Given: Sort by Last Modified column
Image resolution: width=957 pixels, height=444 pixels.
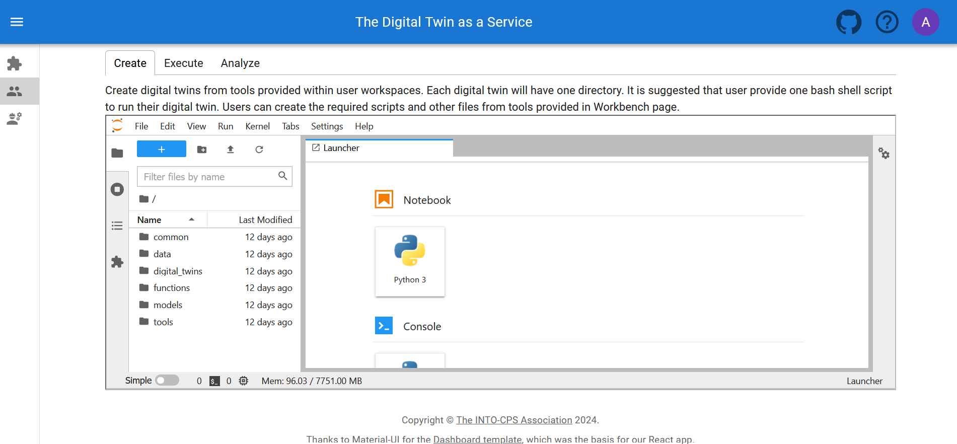Looking at the screenshot, I should (x=254, y=220).
